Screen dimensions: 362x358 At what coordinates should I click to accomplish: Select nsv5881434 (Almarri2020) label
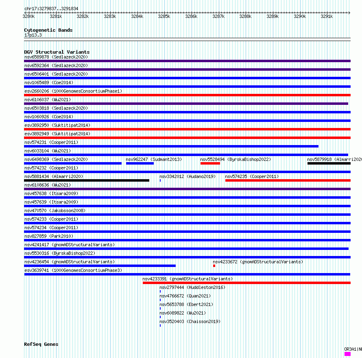click(54, 176)
